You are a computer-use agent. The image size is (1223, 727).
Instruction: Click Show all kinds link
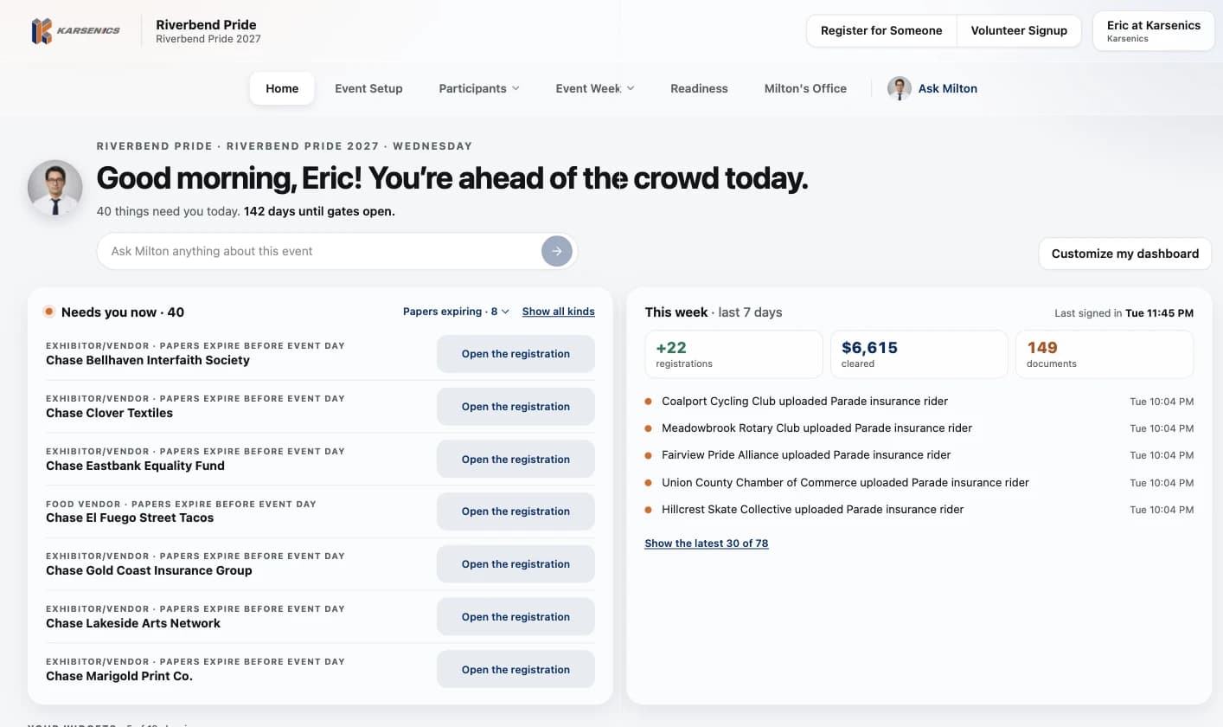pos(559,312)
